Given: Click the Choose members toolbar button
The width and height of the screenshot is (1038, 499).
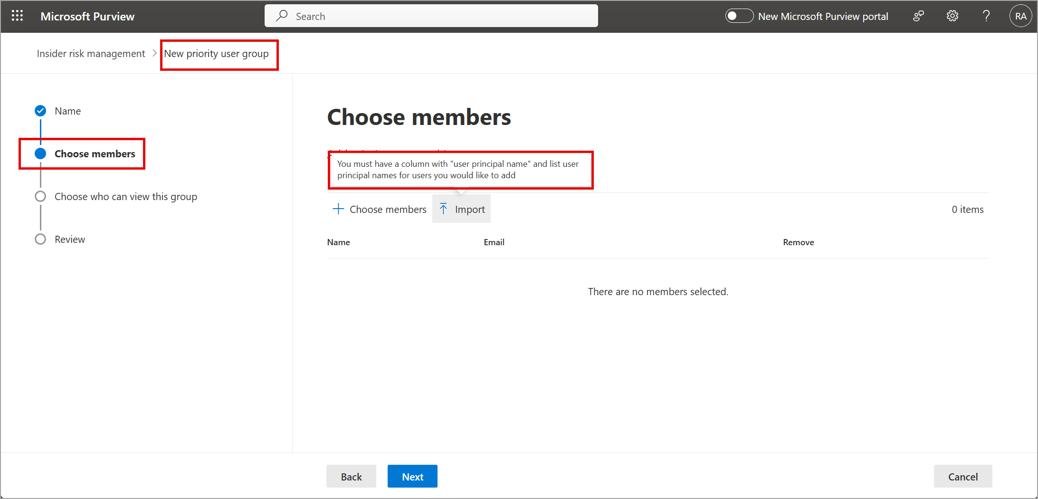Looking at the screenshot, I should 380,209.
